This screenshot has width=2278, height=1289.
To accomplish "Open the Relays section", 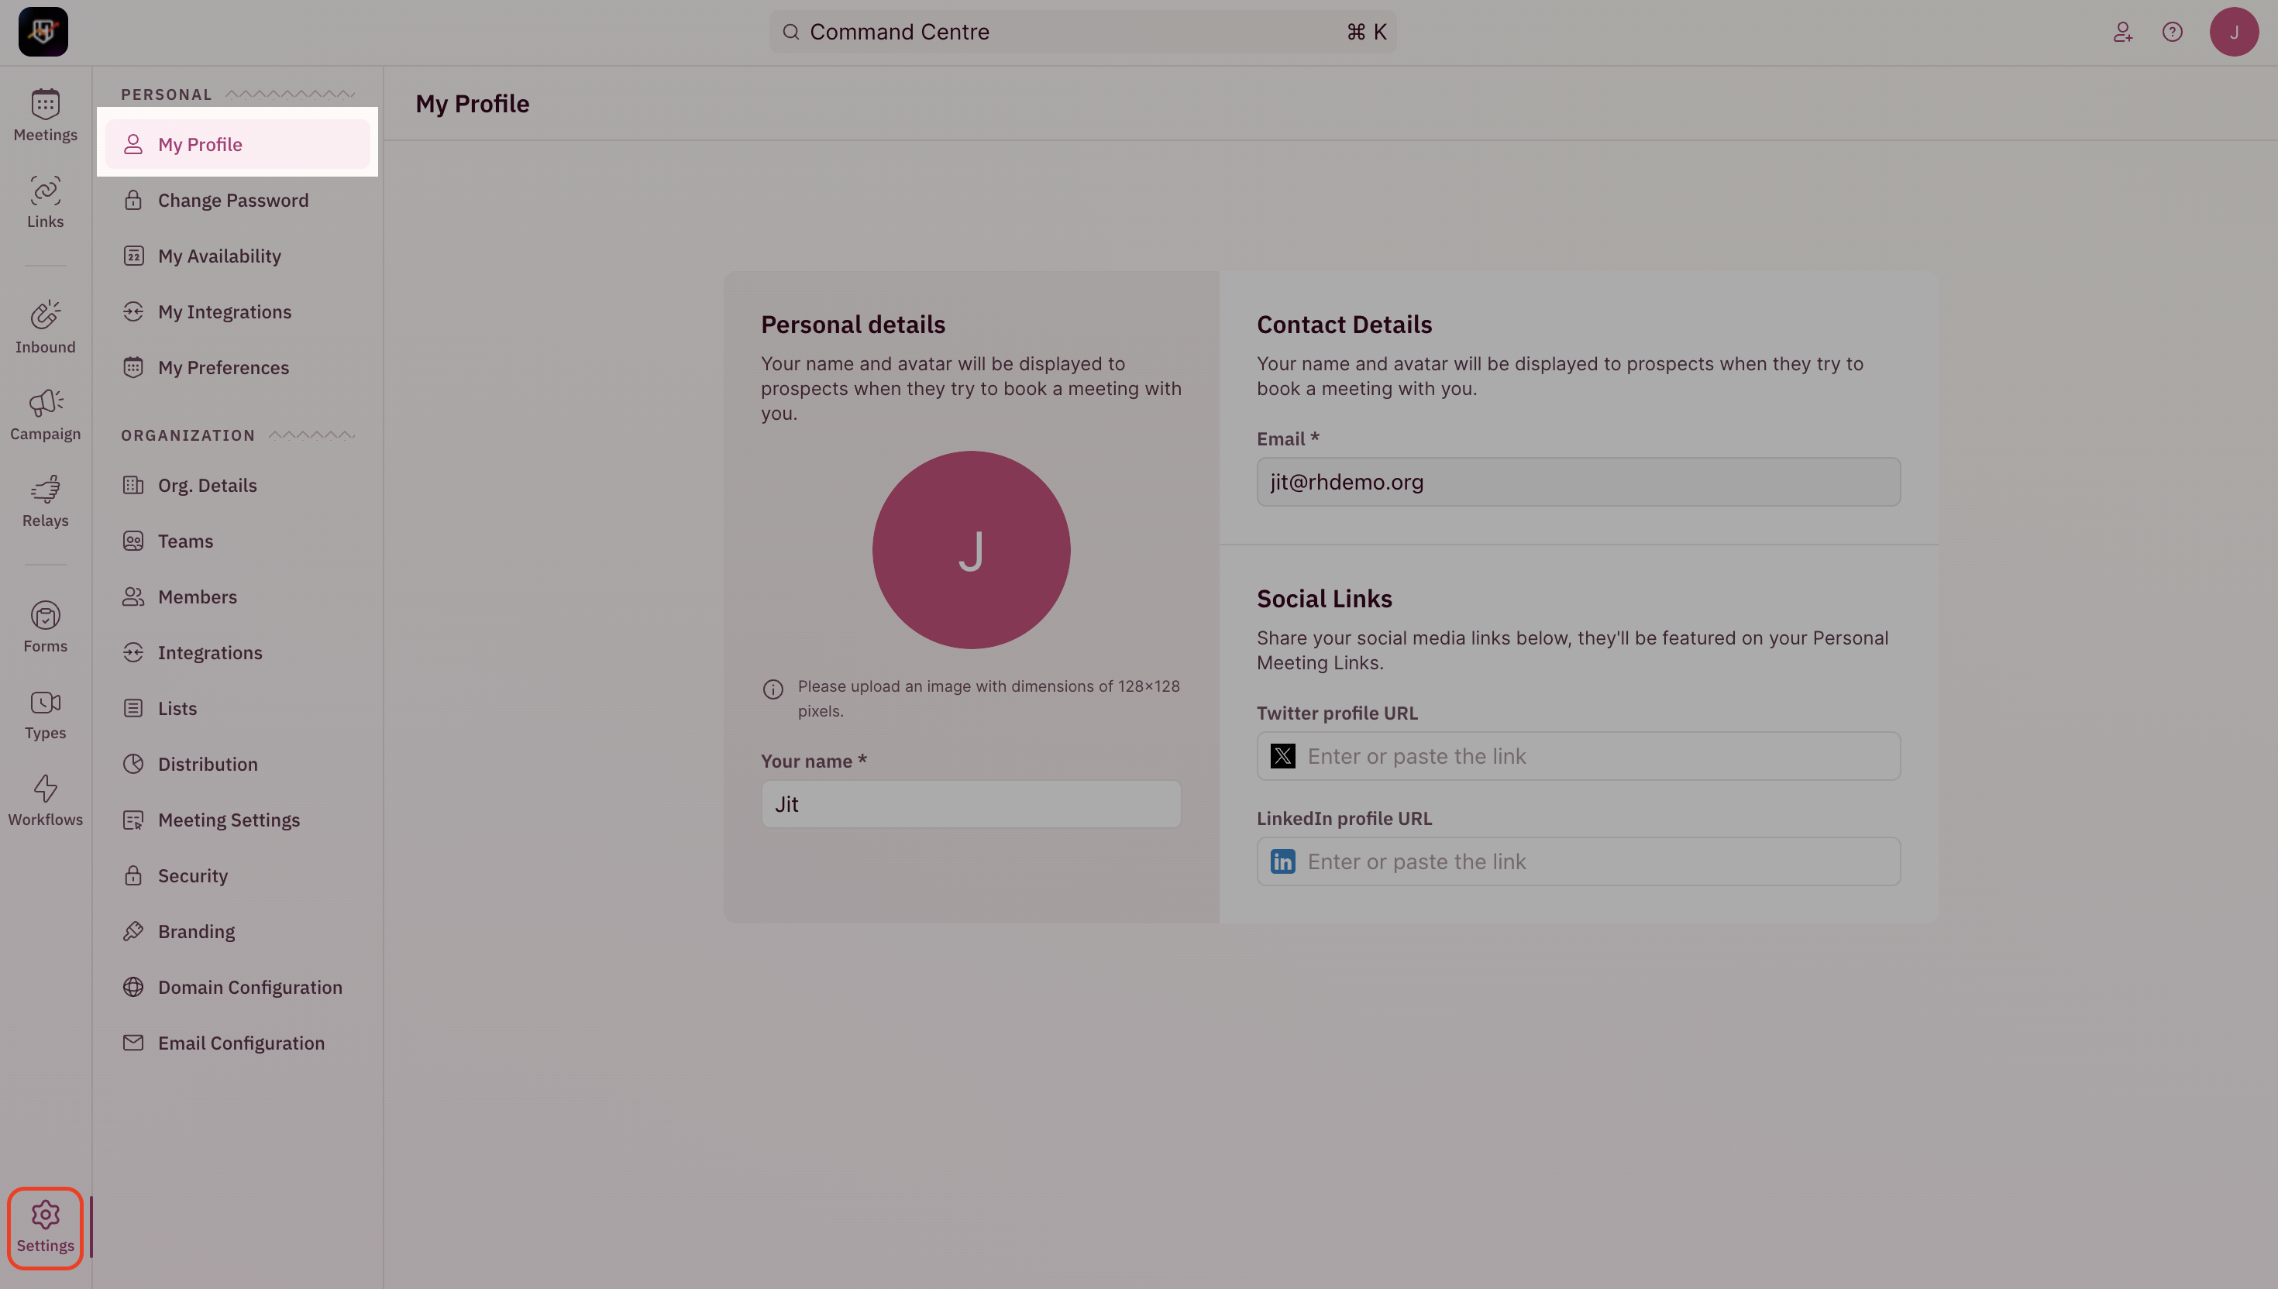I will point(45,502).
